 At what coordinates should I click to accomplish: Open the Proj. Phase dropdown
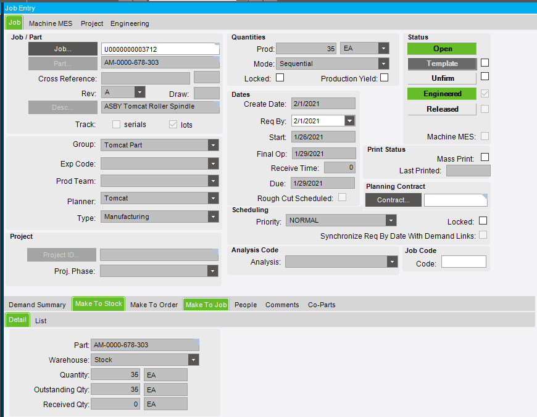[212, 271]
